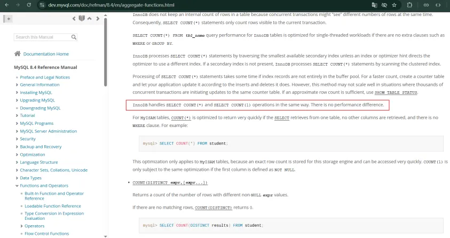The image size is (450, 238).
Task: Click the Documentation Home link
Action: click(x=46, y=54)
